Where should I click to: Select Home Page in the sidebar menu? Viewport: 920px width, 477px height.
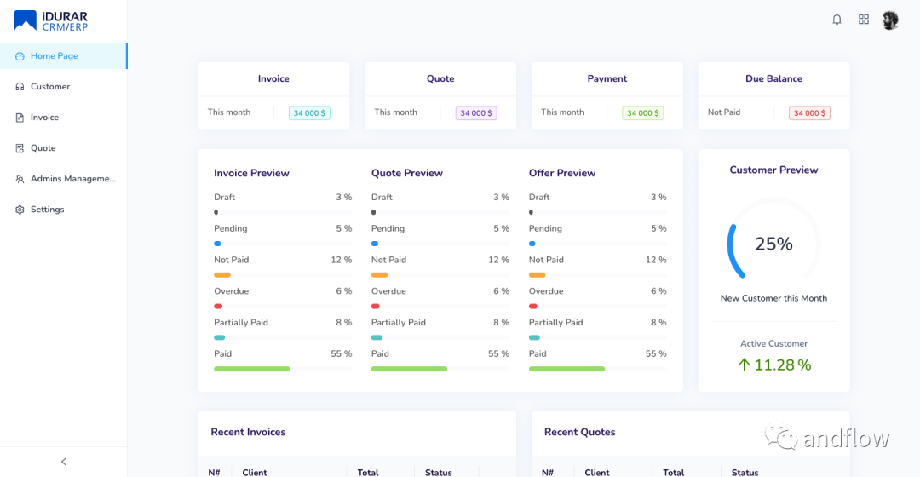[x=55, y=56]
